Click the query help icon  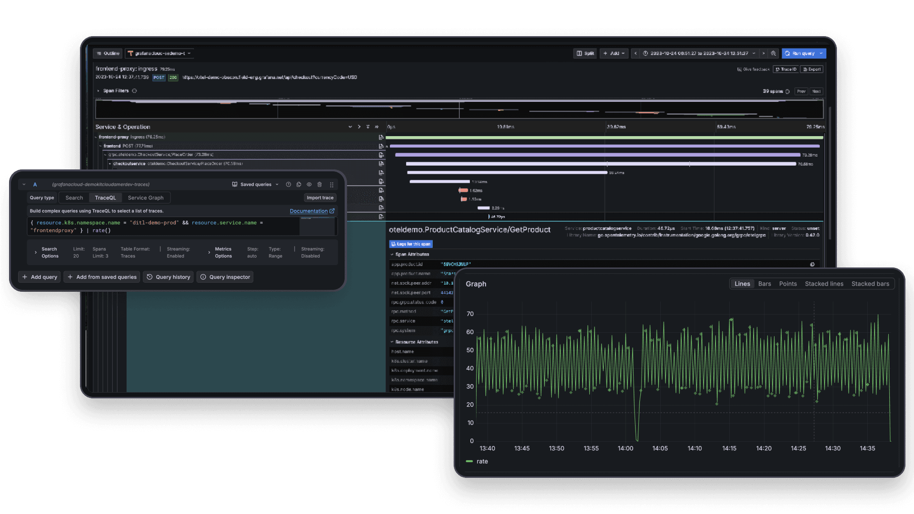click(x=288, y=185)
